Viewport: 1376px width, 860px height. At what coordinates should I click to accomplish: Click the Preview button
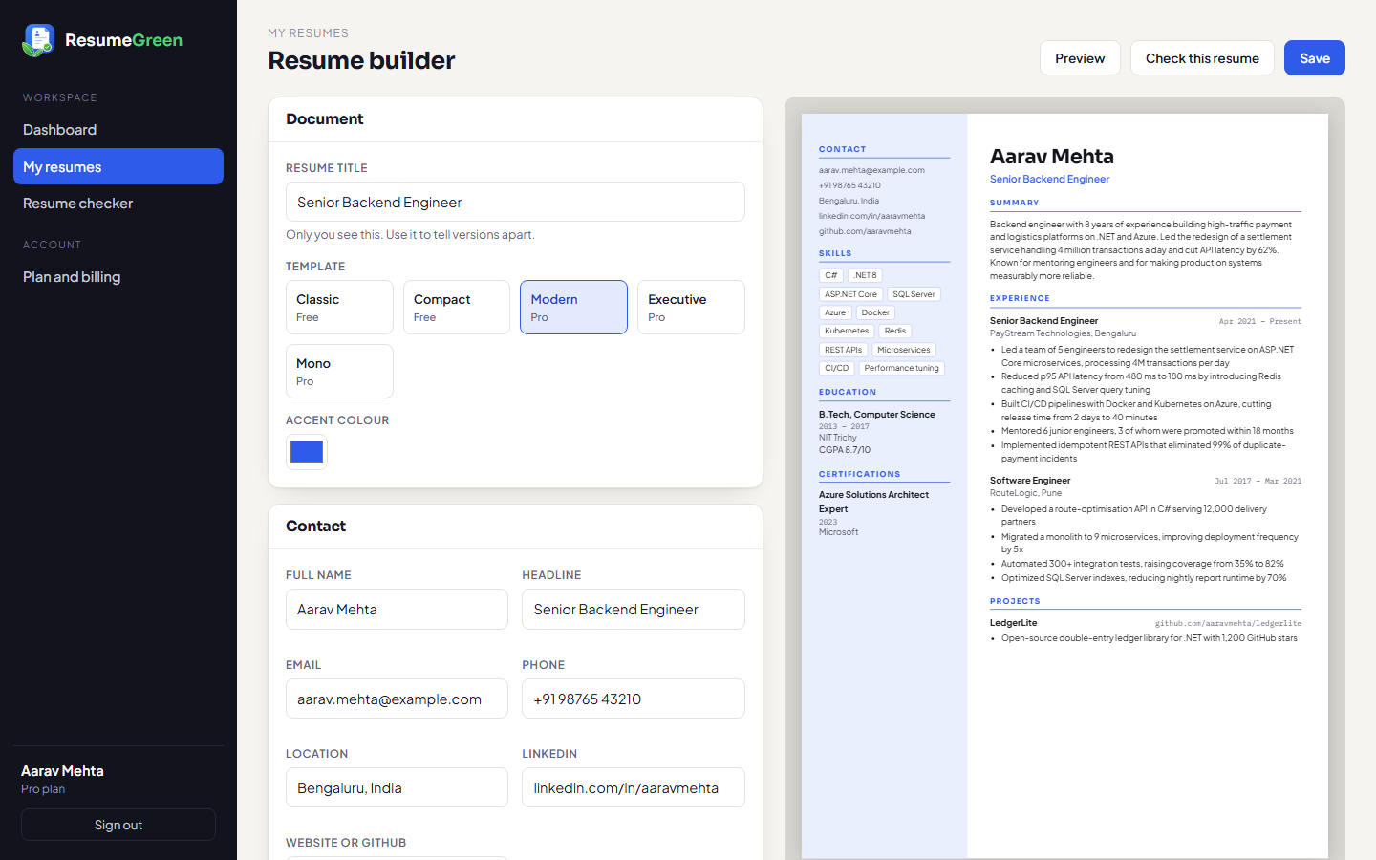coord(1080,58)
